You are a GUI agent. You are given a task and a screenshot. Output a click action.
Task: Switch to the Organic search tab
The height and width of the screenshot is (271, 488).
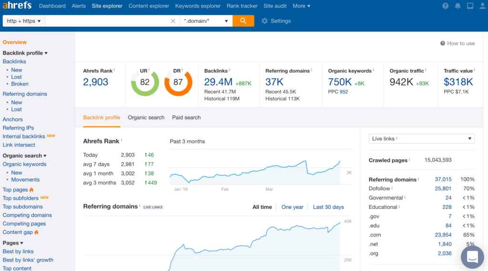tap(146, 117)
